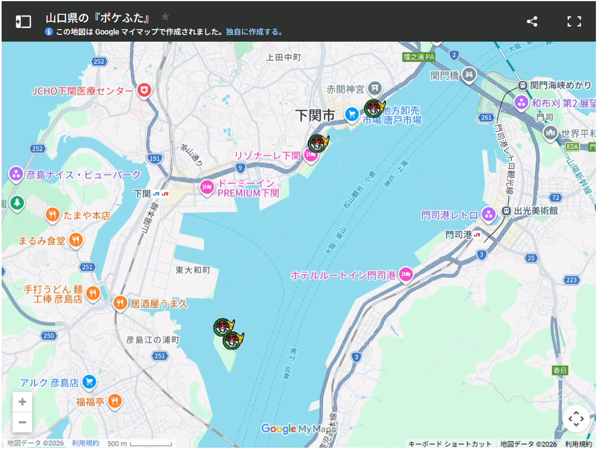This screenshot has width=597, height=450.
Task: Open the 利用規約 link at bottom left
Action: tap(85, 443)
